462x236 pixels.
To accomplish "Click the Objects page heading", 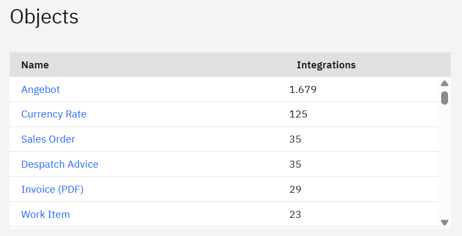I will (44, 17).
